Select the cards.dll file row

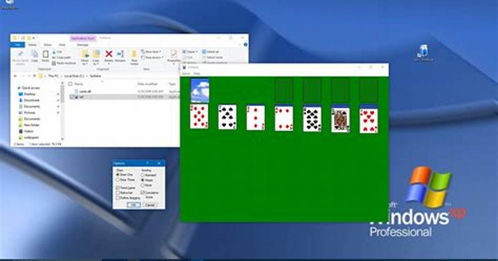124,91
